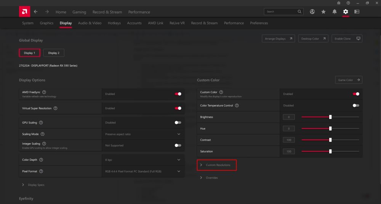Click the Arrange Displays button
This screenshot has height=204, width=381.
278,38
